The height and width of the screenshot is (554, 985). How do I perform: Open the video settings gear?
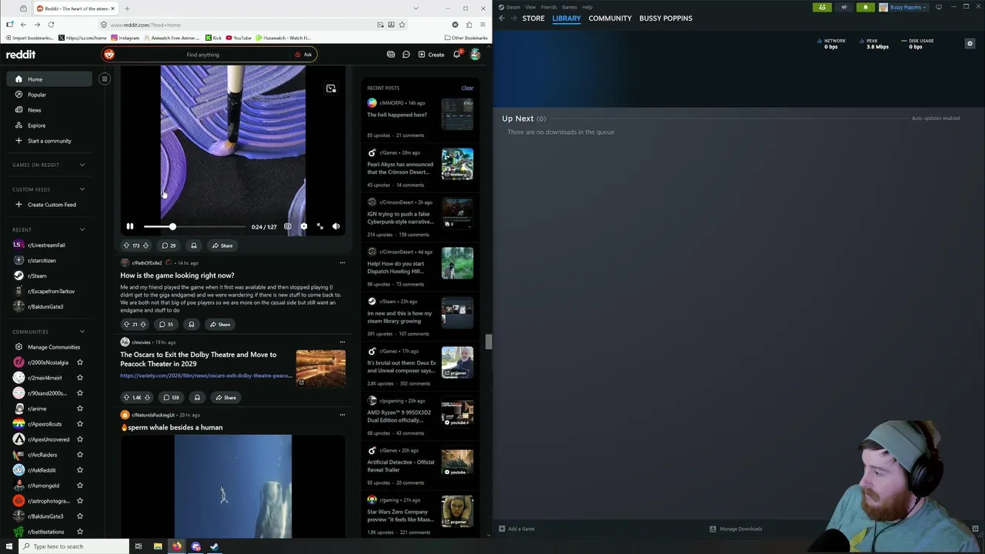pyautogui.click(x=304, y=227)
